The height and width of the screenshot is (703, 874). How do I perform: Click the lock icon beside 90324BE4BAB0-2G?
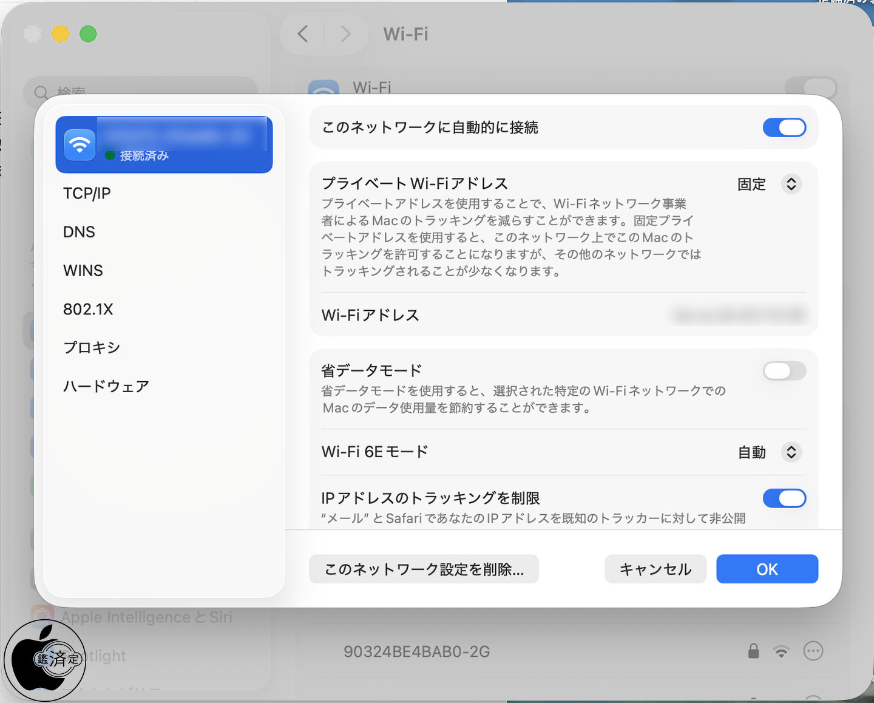(753, 651)
